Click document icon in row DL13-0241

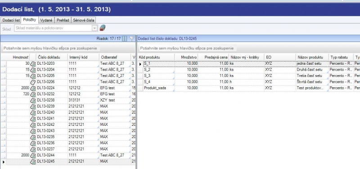coord(33,119)
